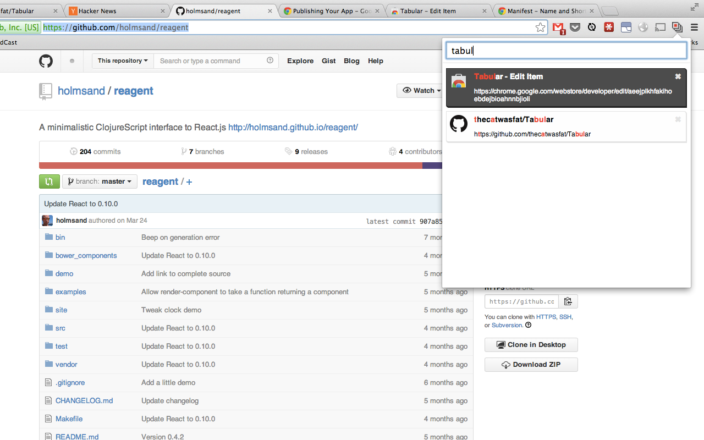The image size is (704, 440).
Task: Click the search help question-mark icon
Action: click(270, 61)
